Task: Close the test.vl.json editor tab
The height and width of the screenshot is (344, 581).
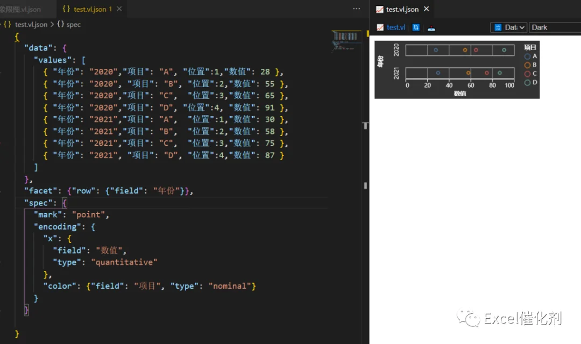Action: tap(119, 9)
